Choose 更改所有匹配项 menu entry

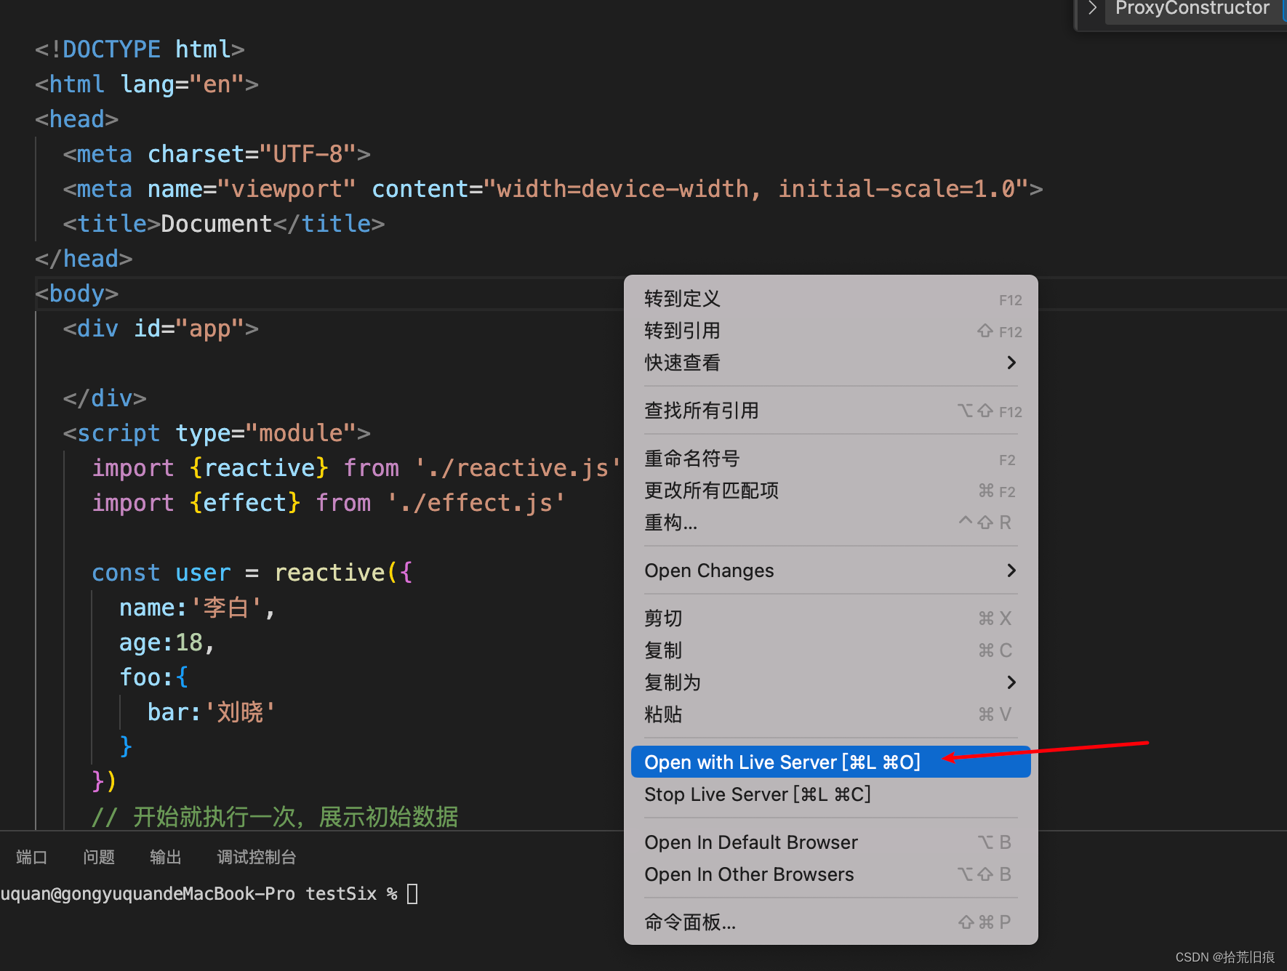pyautogui.click(x=830, y=491)
